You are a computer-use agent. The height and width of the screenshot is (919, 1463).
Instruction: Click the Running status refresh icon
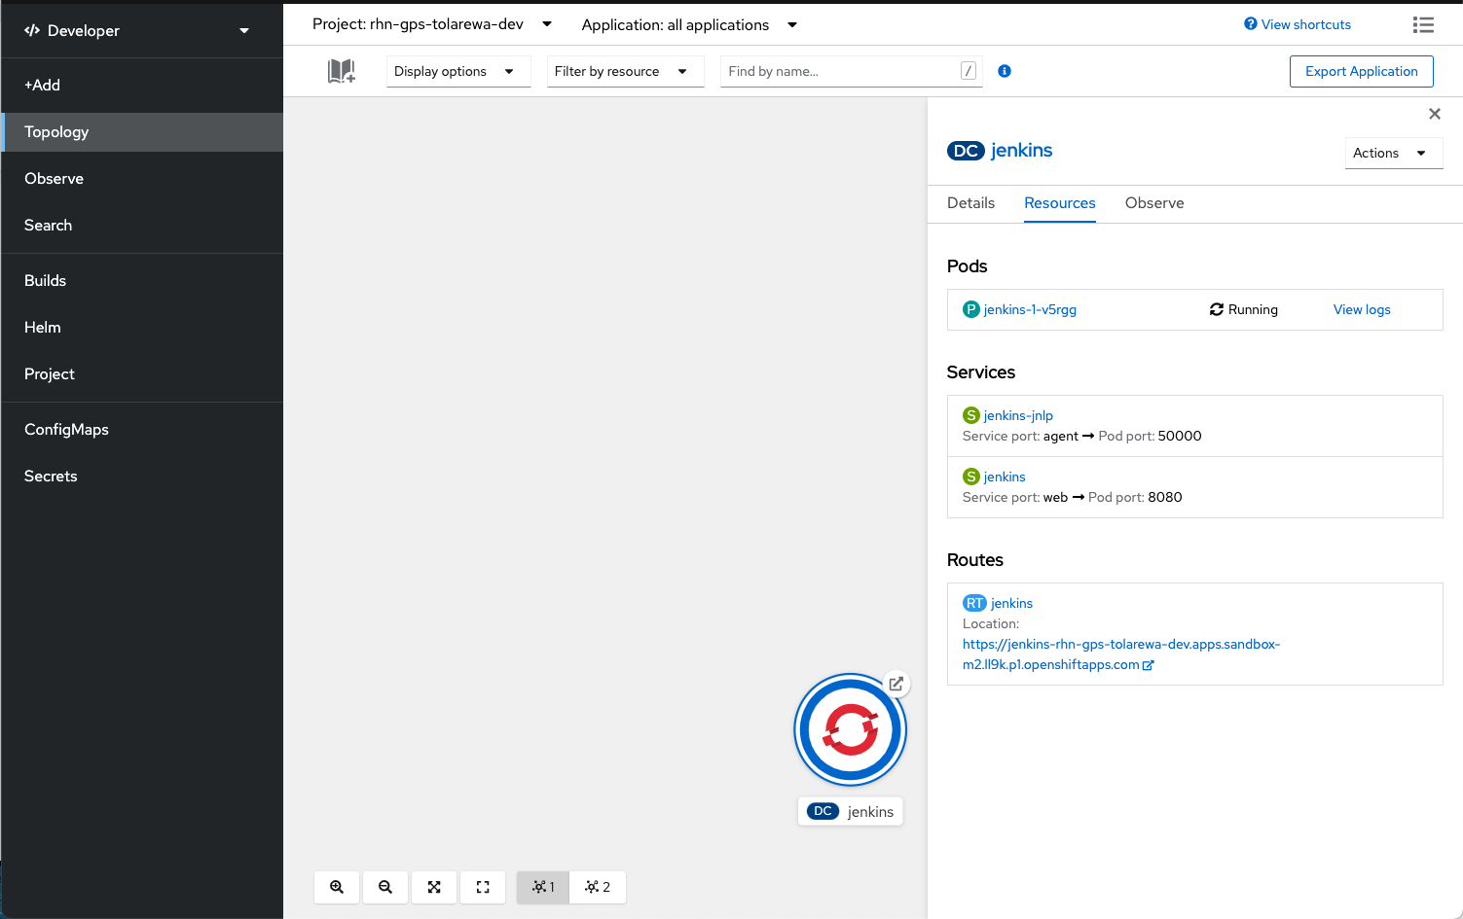[1217, 309]
